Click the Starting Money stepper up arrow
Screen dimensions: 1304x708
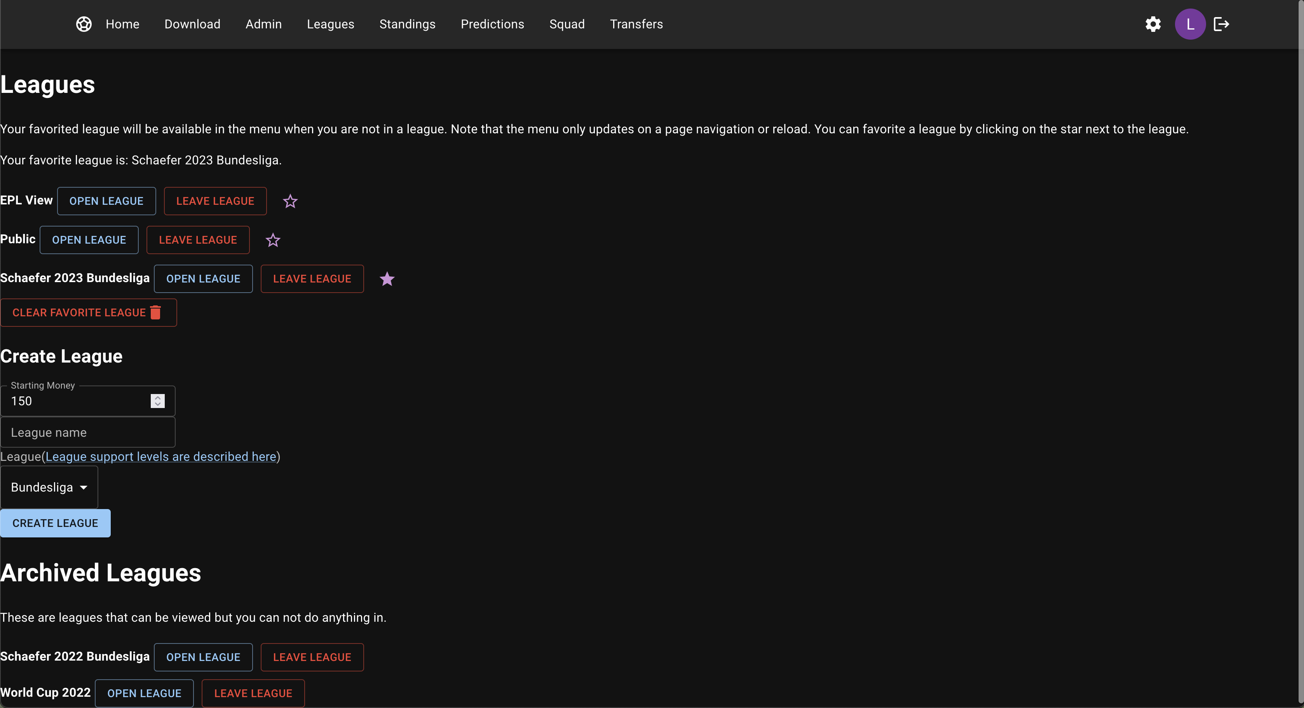[158, 398]
